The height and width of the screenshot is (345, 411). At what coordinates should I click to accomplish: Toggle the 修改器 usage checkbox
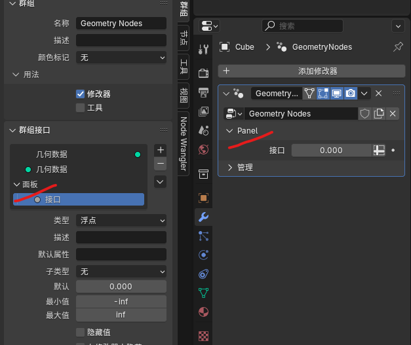click(x=80, y=94)
